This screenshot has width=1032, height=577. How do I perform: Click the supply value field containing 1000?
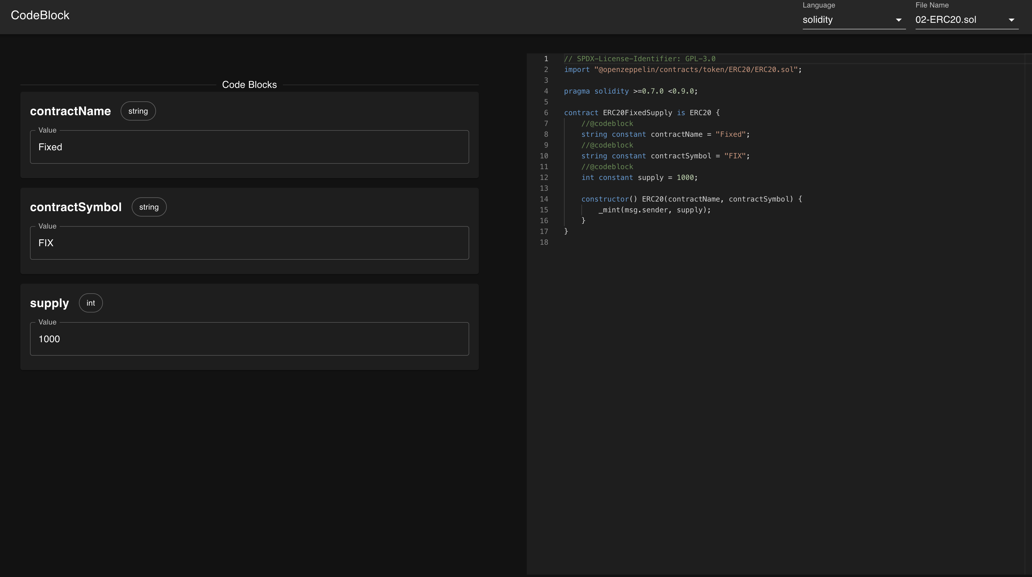[249, 339]
